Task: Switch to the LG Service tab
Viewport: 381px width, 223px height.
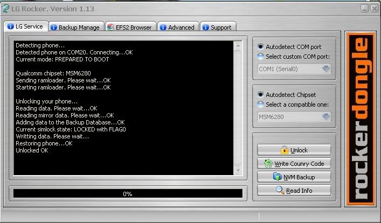Action: coord(26,26)
